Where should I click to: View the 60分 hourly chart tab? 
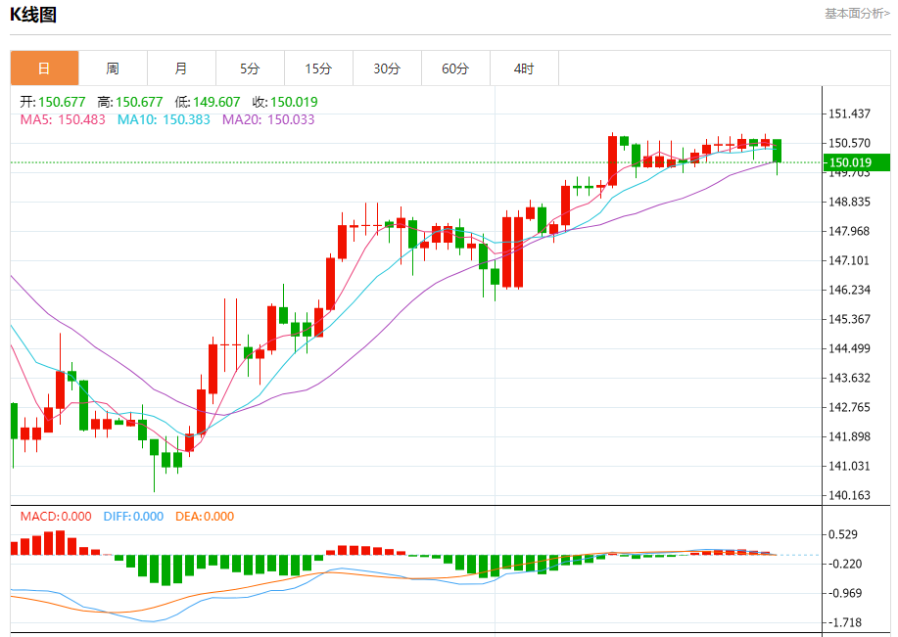click(x=455, y=68)
